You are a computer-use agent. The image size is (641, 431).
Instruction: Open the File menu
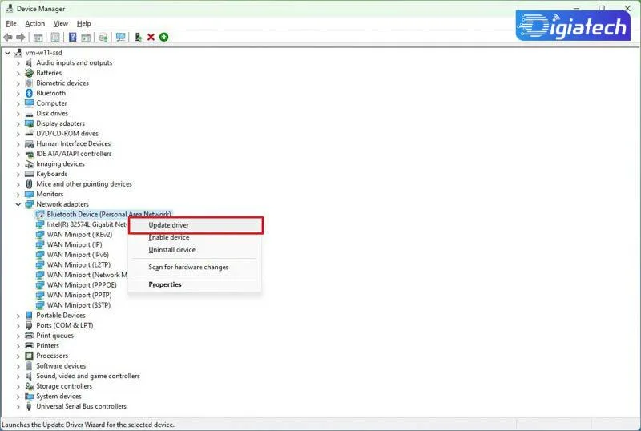click(x=11, y=24)
